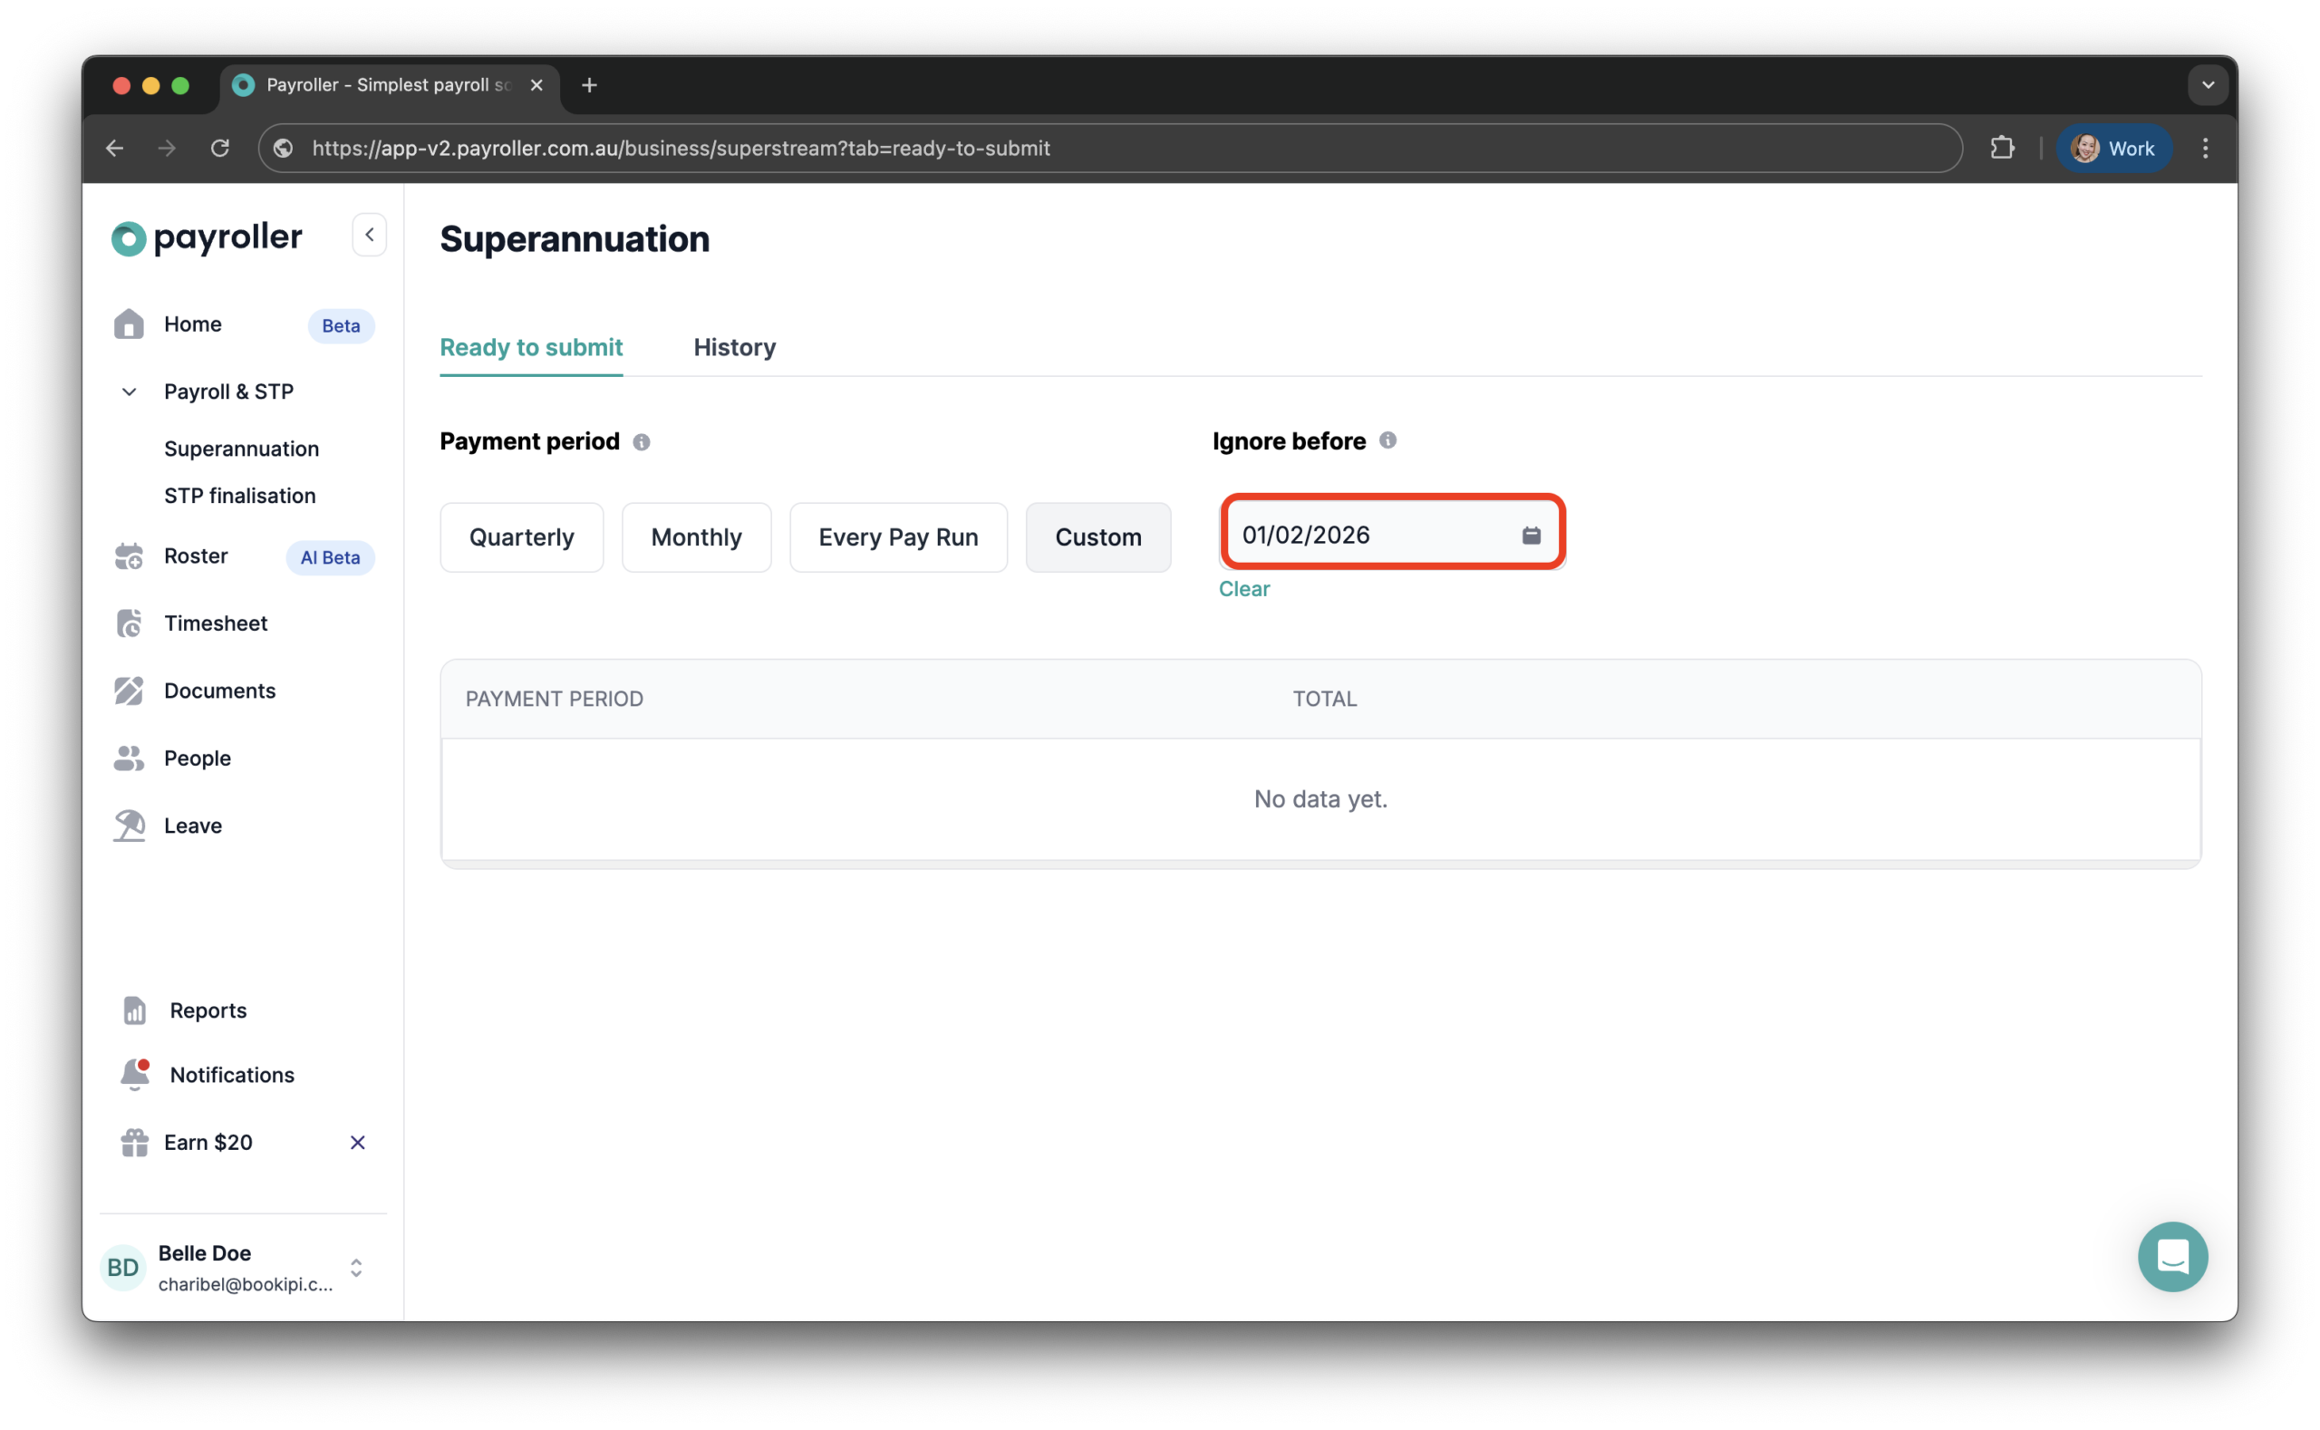Open Roster from the sidebar icon
2320x1430 pixels.
129,556
